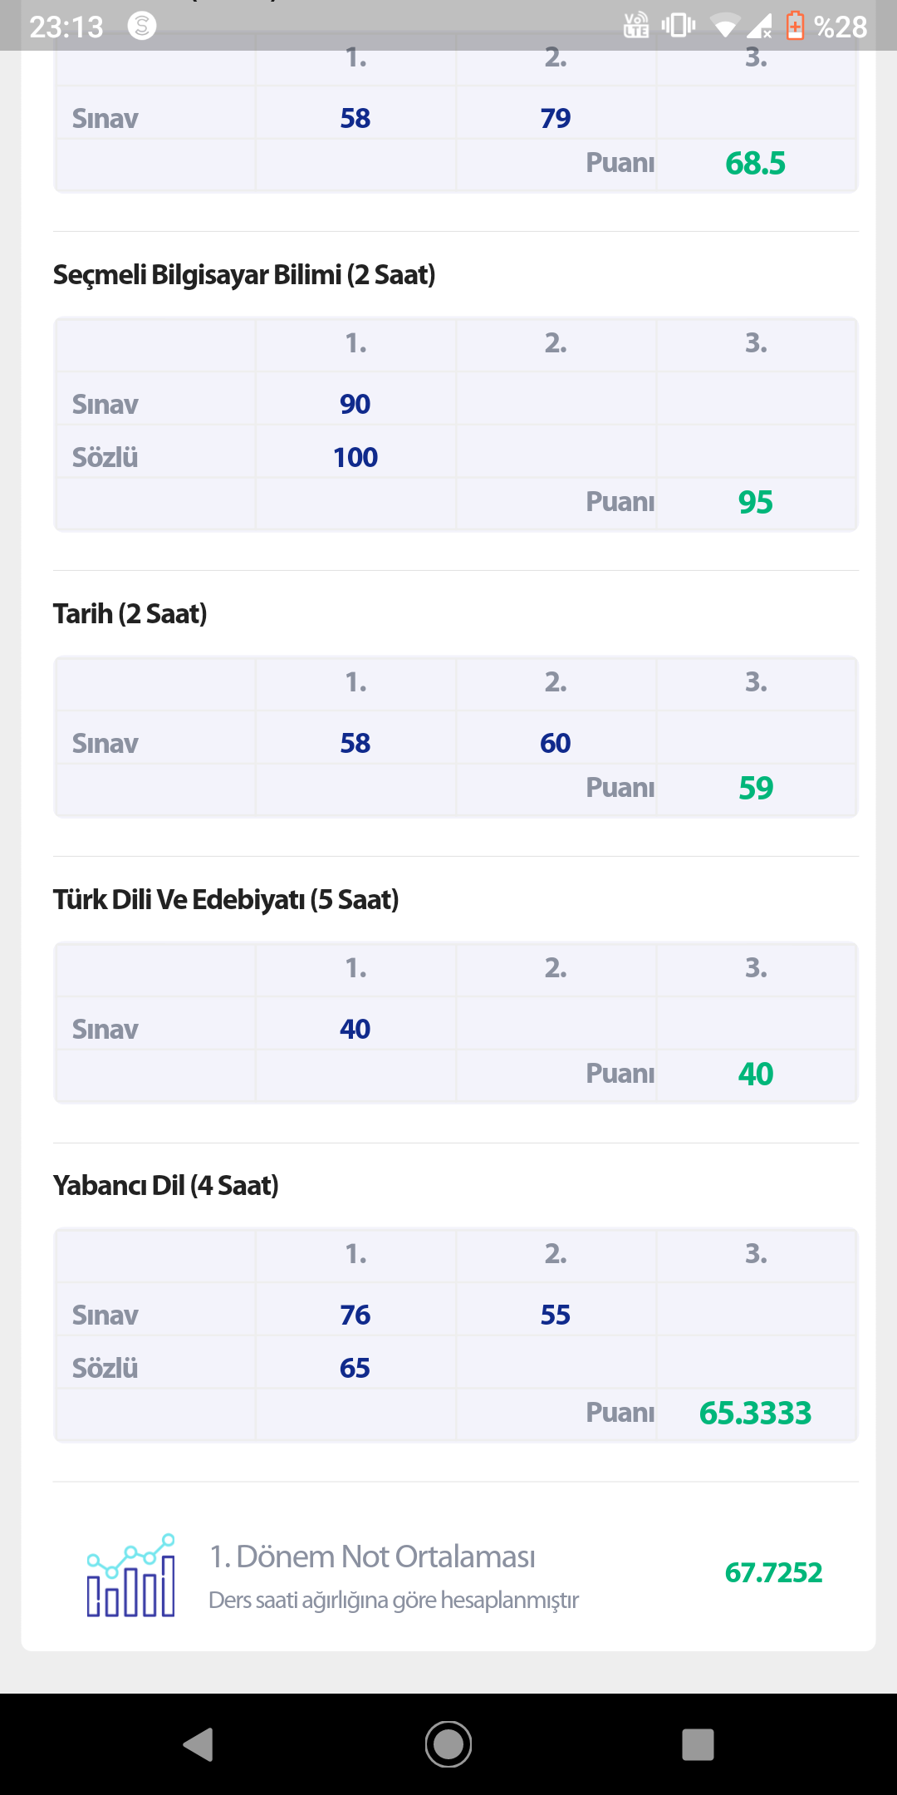The image size is (897, 1795).
Task: Tap the Tarih (2 Saat) heading
Action: tap(130, 613)
